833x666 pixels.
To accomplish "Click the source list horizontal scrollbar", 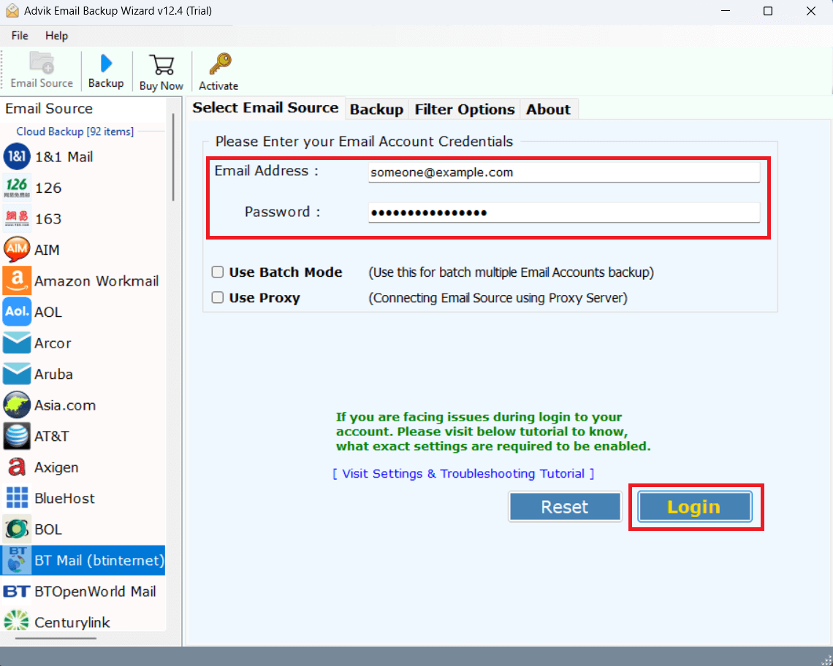I will click(x=56, y=638).
